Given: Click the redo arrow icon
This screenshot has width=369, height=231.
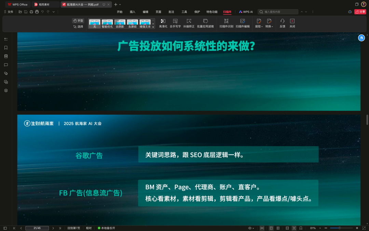Looking at the screenshot, I should [48, 12].
